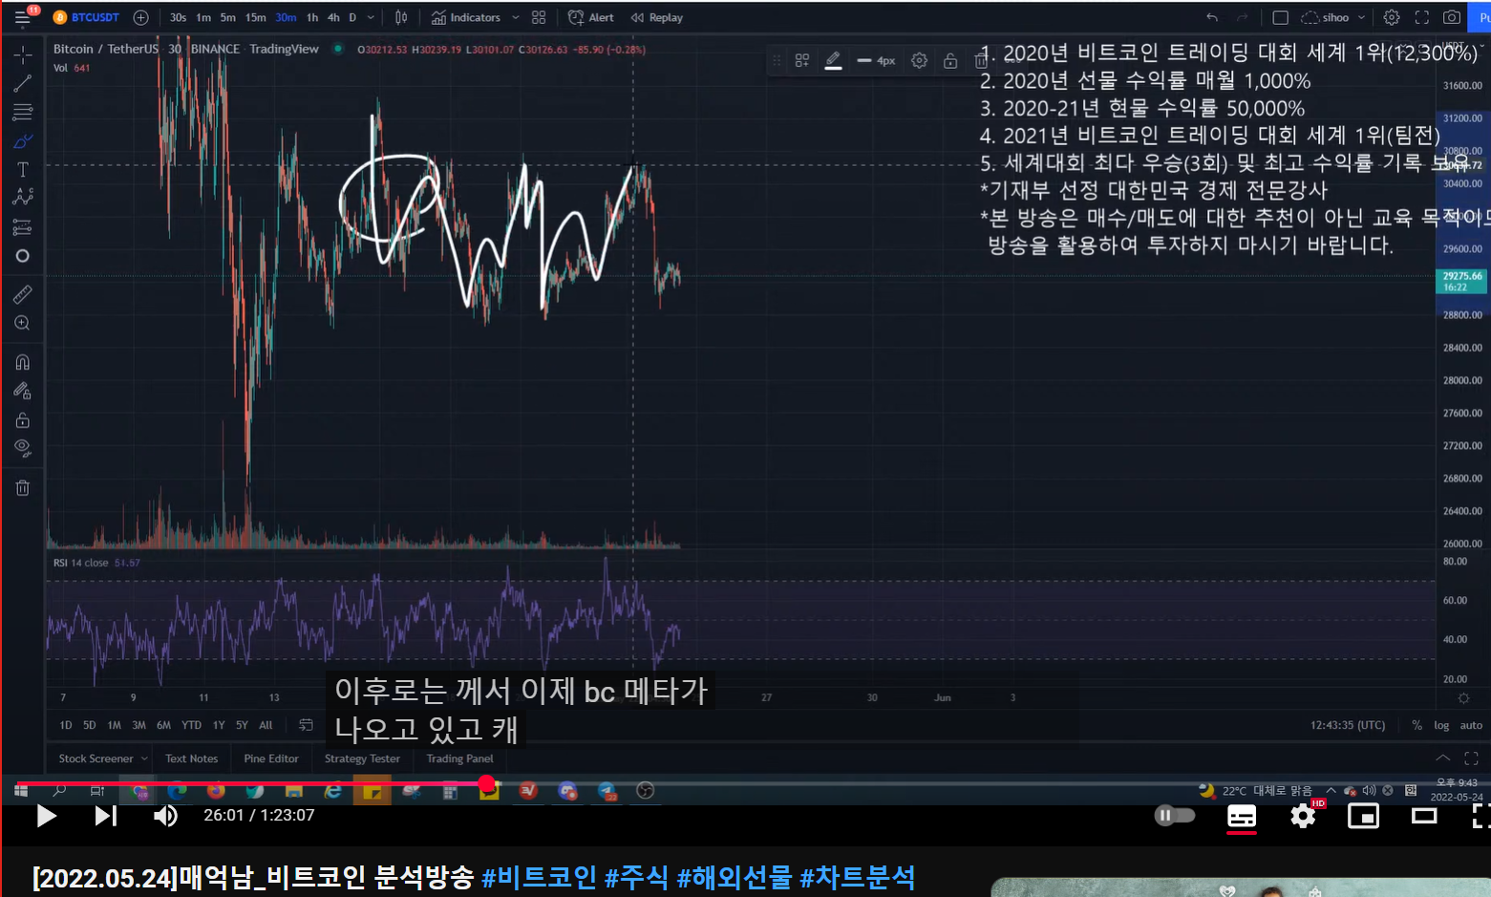Select the 30s timeframe
This screenshot has width=1491, height=897.
178,17
